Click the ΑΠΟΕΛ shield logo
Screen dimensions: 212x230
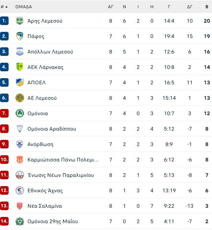[20, 82]
